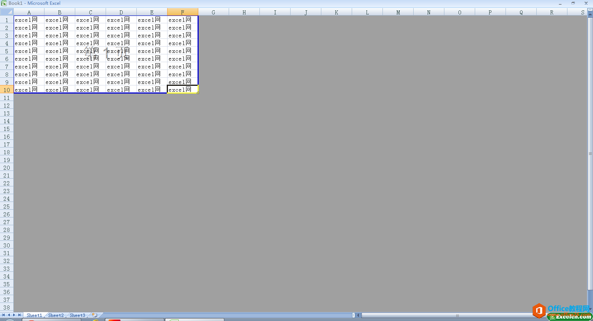Viewport: 593px width, 321px height.
Task: Select column F header
Action: coord(183,12)
